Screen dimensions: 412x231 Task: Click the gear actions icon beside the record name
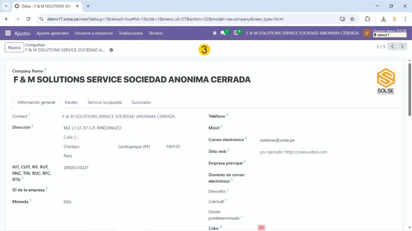pyautogui.click(x=111, y=50)
